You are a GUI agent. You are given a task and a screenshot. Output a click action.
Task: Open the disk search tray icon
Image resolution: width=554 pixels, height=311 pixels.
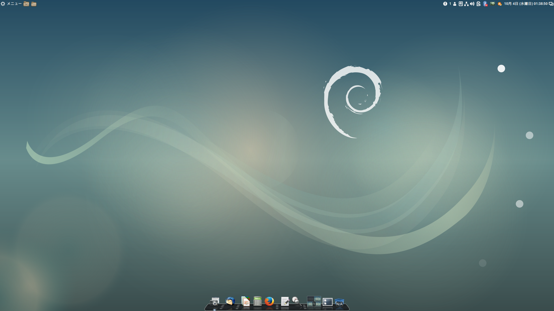click(x=461, y=4)
